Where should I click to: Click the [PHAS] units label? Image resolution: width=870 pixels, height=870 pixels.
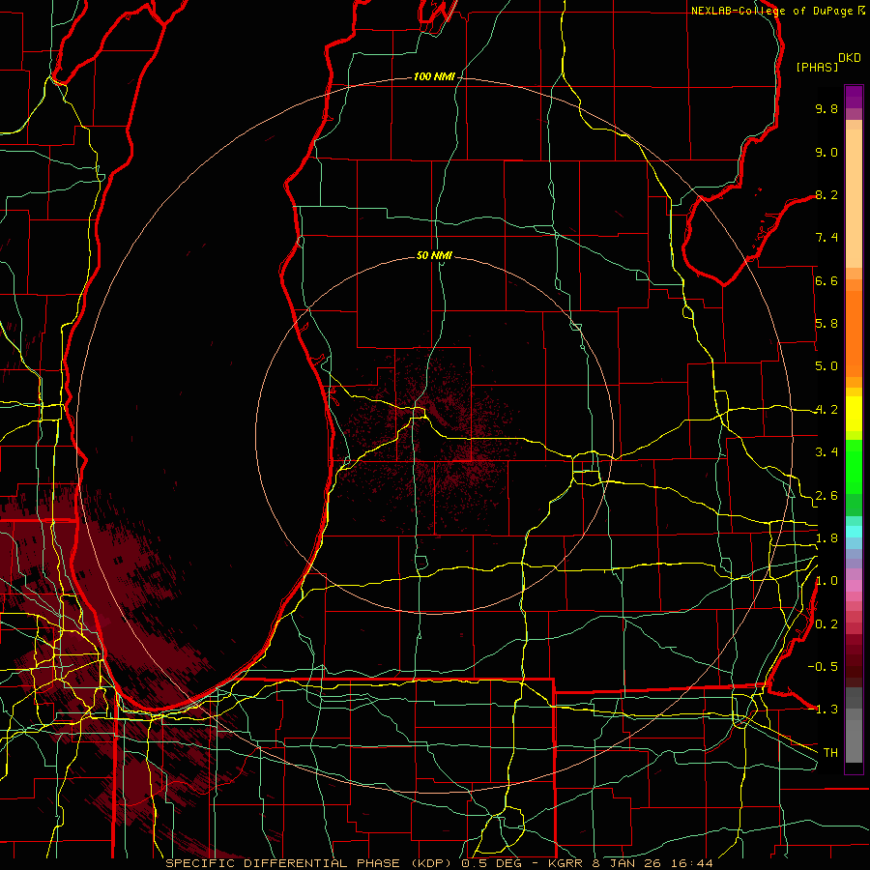(x=817, y=67)
